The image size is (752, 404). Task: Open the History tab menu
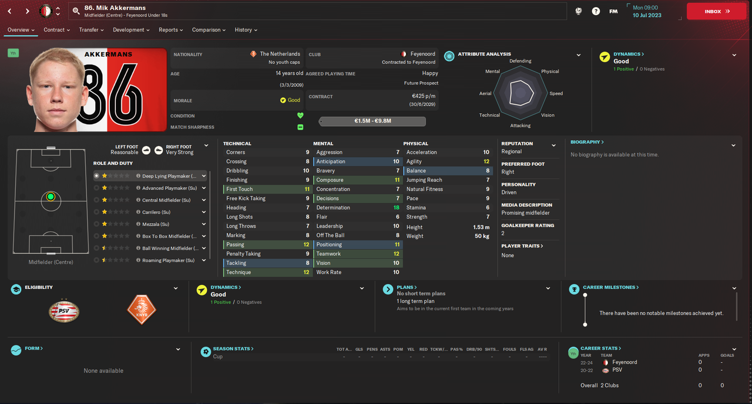click(246, 30)
